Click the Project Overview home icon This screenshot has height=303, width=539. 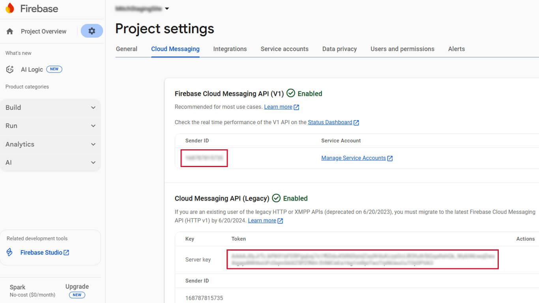(10, 32)
